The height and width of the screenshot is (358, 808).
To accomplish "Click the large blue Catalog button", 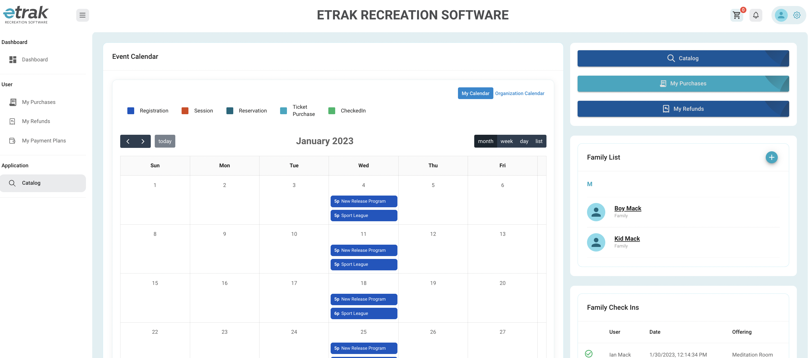I will tap(683, 58).
